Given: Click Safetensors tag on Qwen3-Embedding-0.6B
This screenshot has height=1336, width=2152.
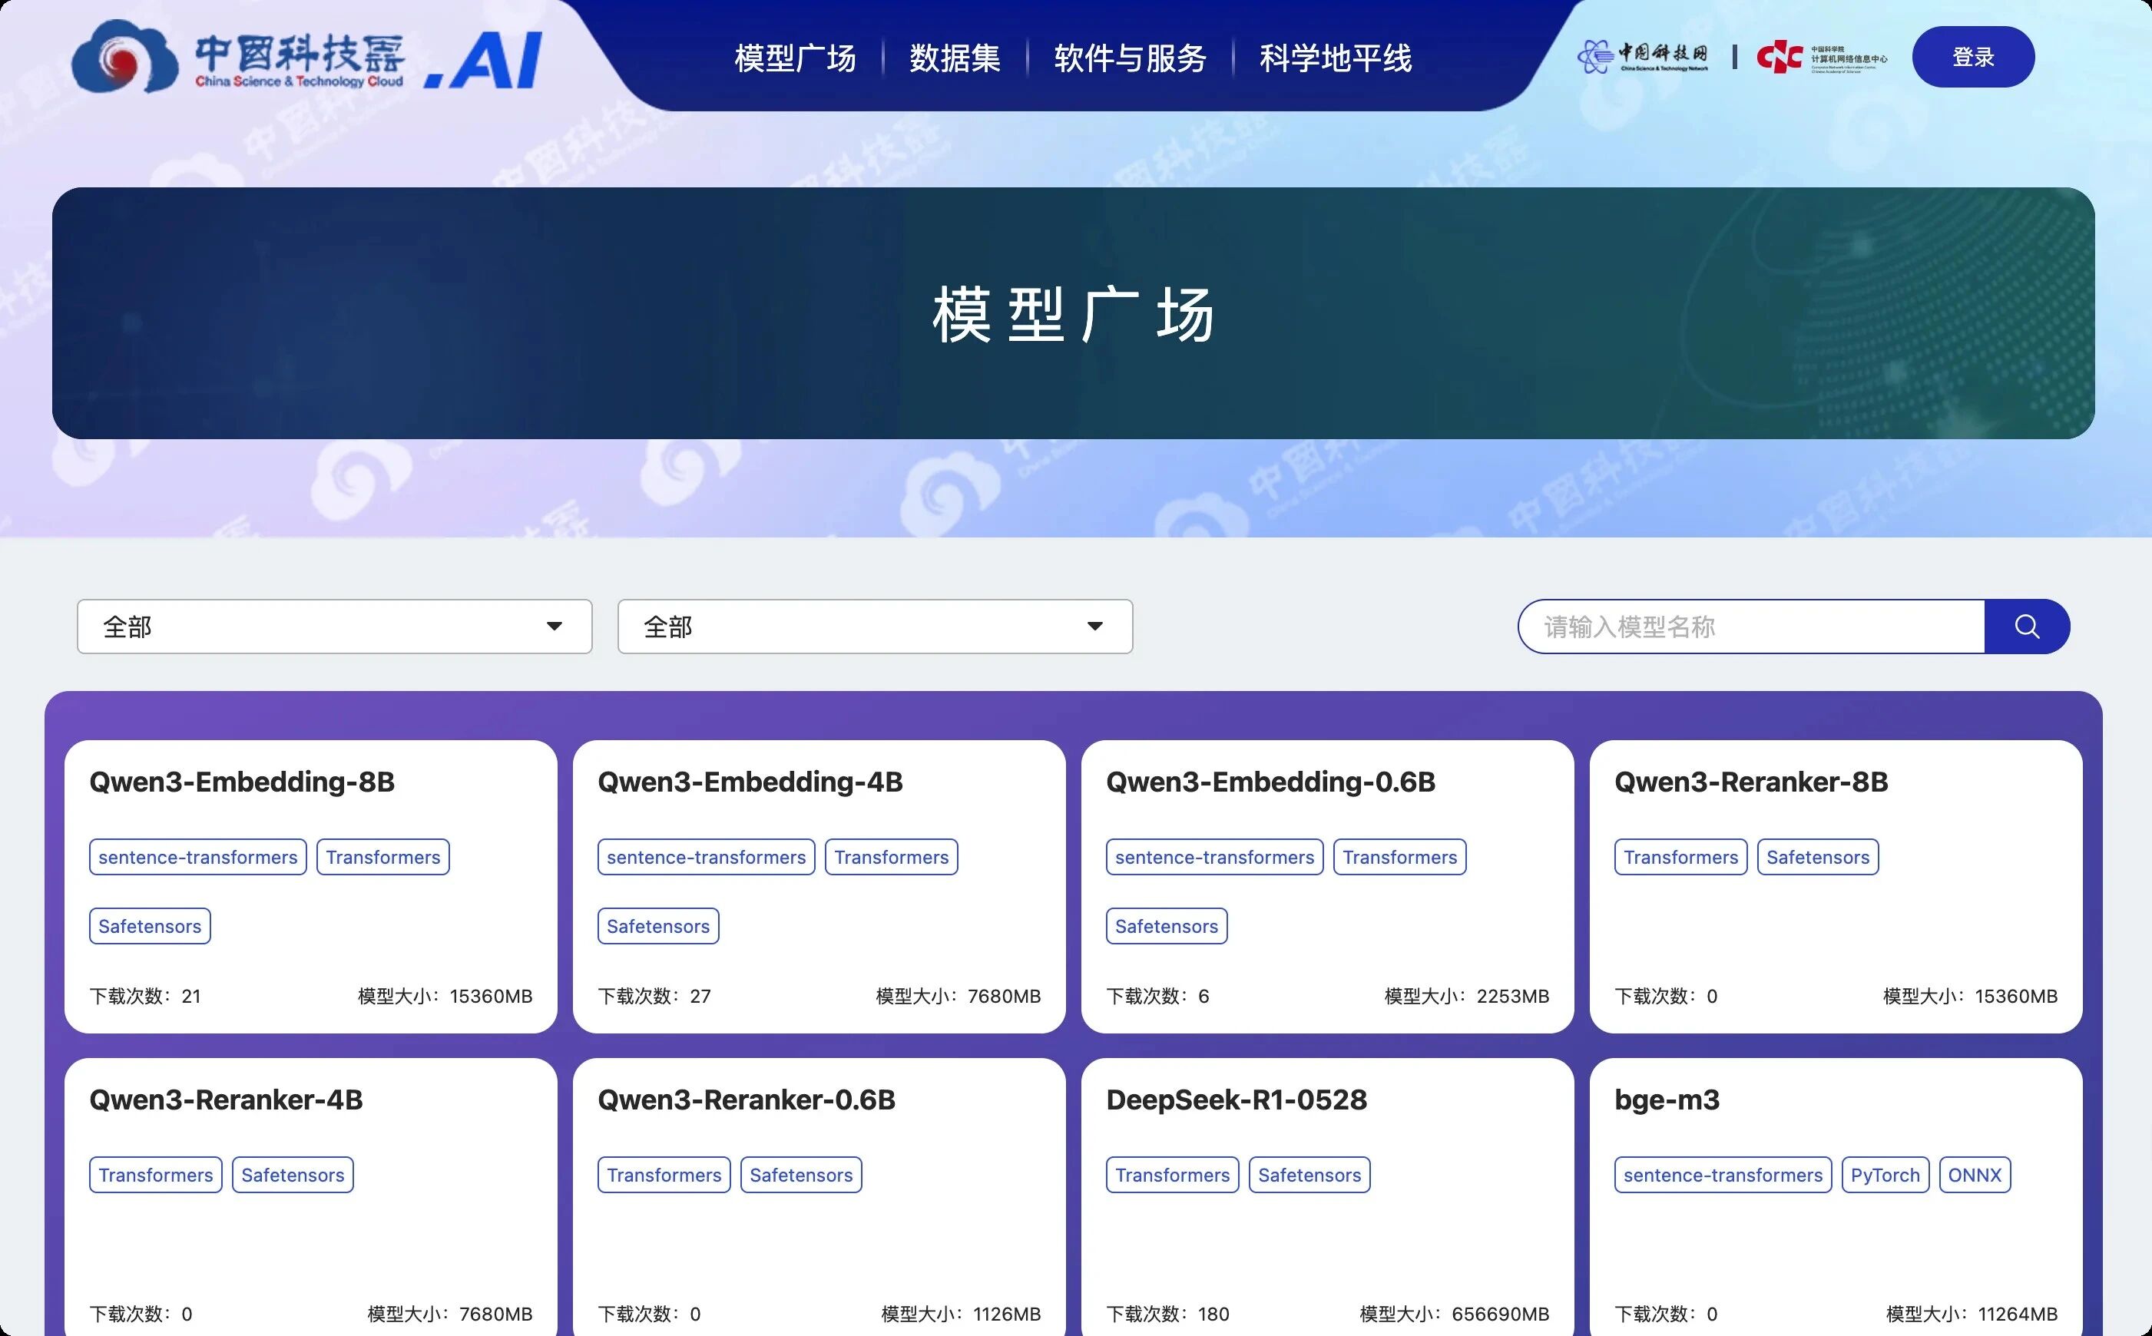Looking at the screenshot, I should point(1167,926).
